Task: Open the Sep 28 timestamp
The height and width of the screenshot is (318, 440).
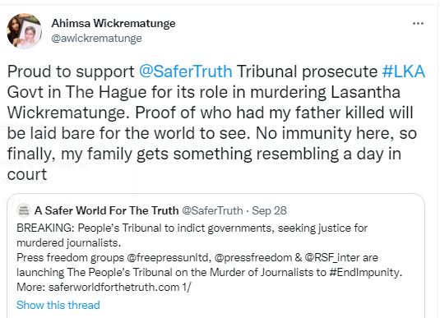Action: (x=269, y=210)
